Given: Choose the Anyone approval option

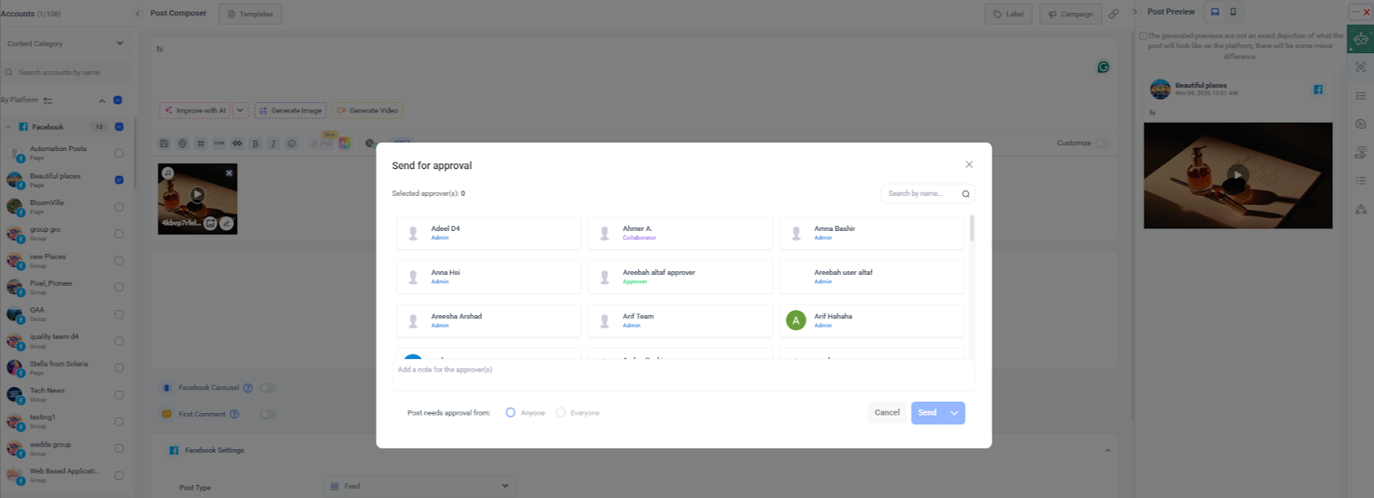Looking at the screenshot, I should pos(510,413).
